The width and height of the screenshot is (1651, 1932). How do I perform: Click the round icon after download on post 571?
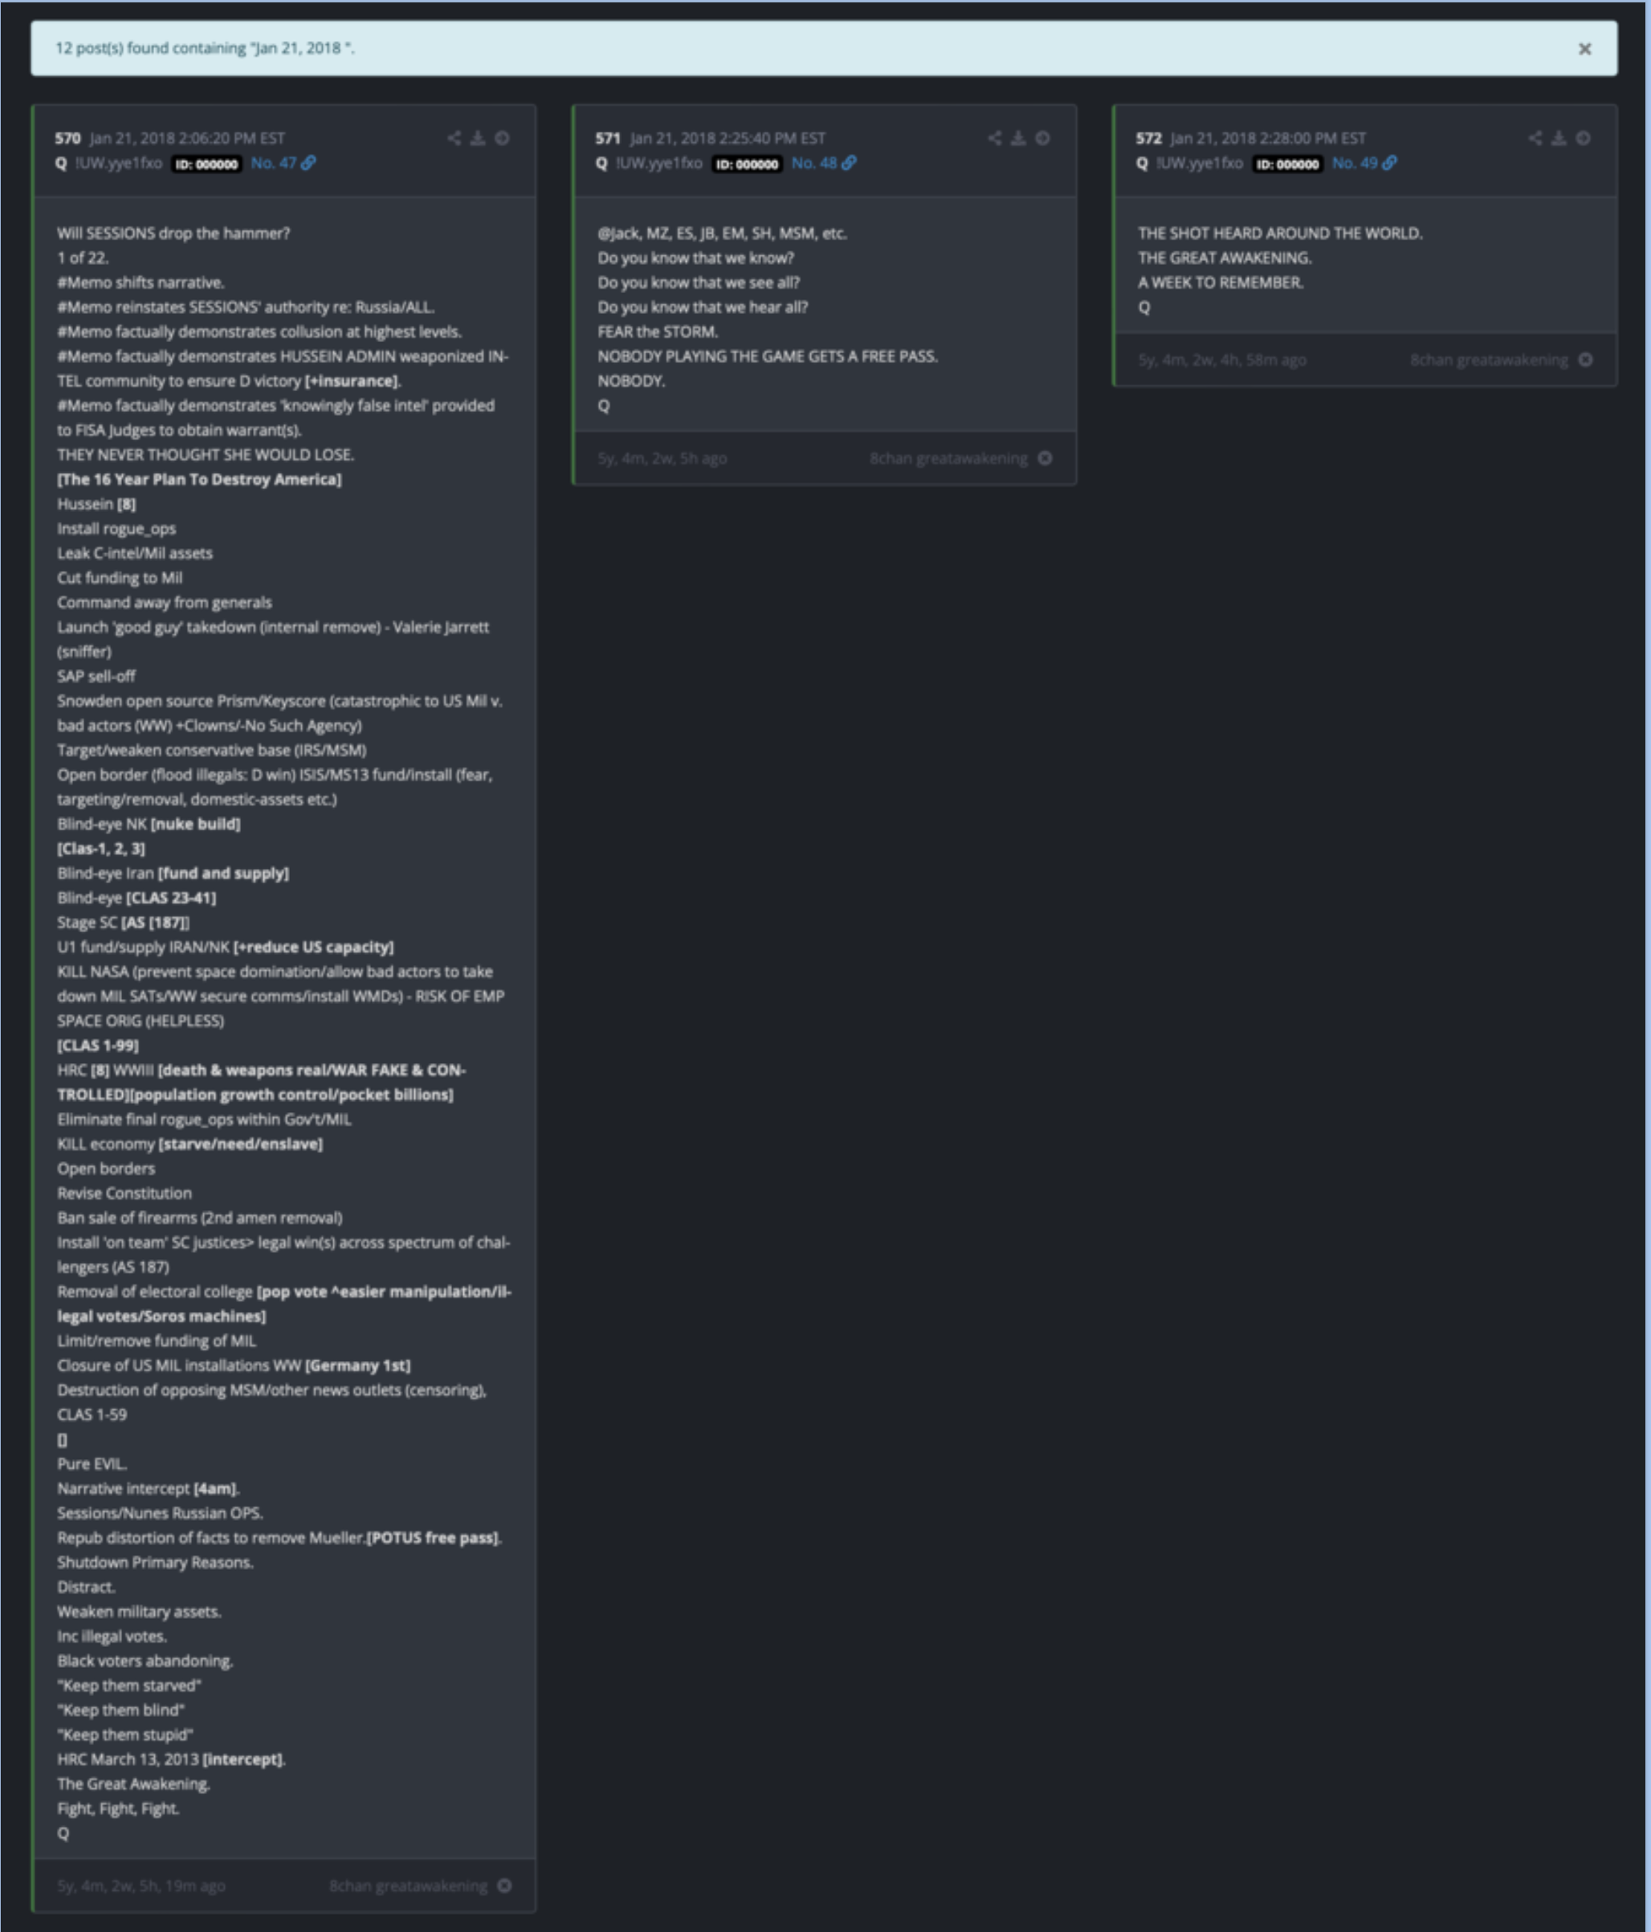[1043, 138]
